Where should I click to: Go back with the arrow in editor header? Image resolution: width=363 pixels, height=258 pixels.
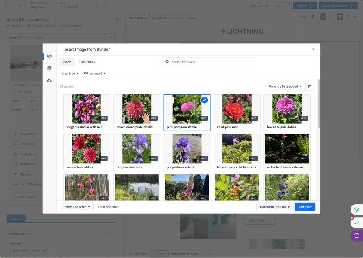pos(6,5)
